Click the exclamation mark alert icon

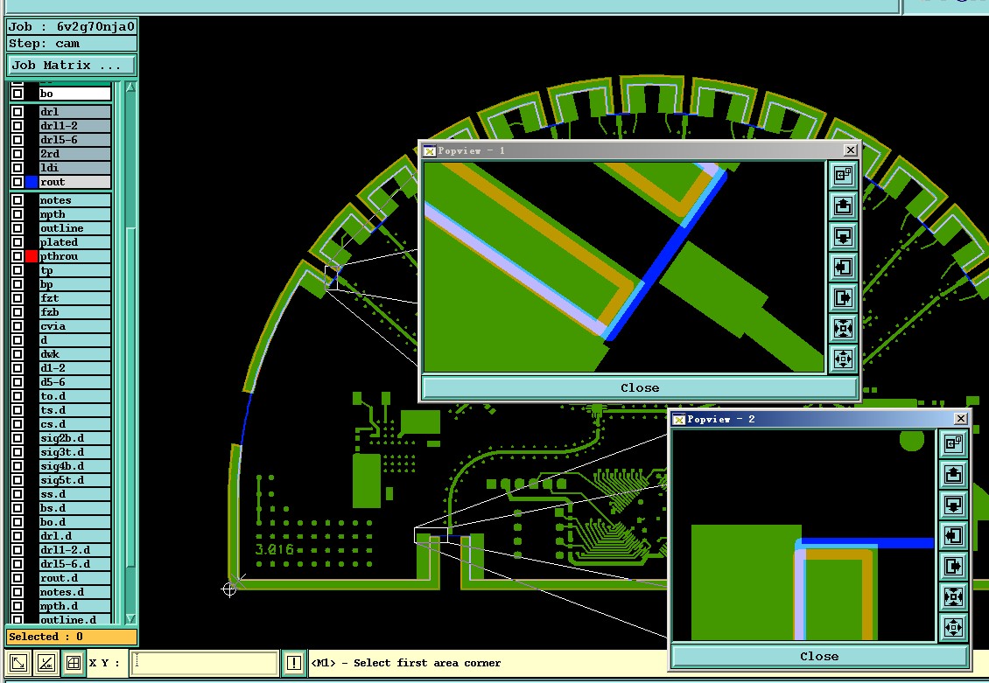click(294, 663)
